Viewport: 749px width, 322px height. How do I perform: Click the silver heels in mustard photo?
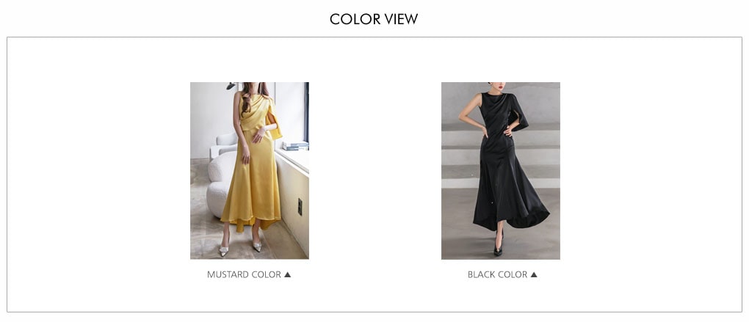240,248
